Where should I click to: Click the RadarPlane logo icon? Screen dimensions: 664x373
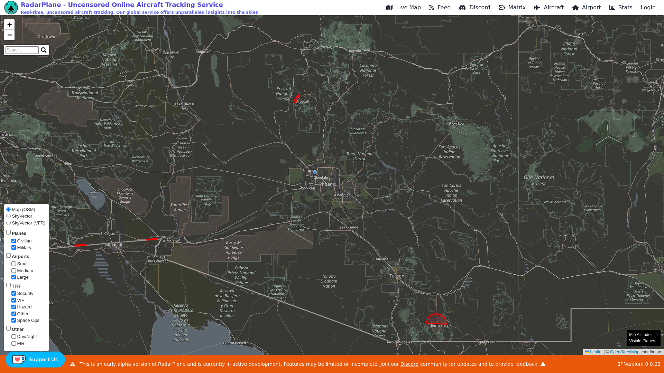click(11, 8)
